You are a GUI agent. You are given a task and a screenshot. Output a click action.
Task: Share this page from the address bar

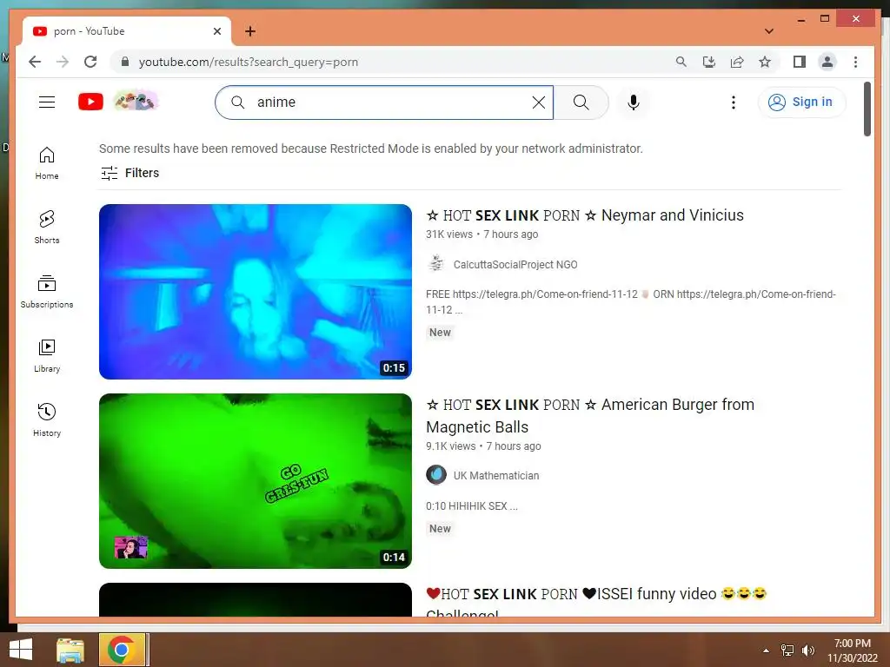(x=737, y=62)
